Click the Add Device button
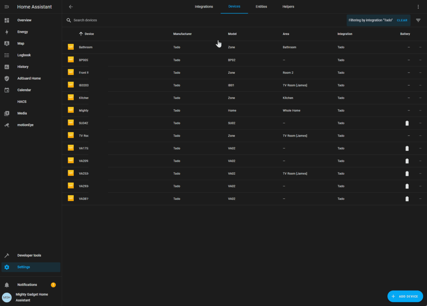427x306 pixels. (x=405, y=296)
